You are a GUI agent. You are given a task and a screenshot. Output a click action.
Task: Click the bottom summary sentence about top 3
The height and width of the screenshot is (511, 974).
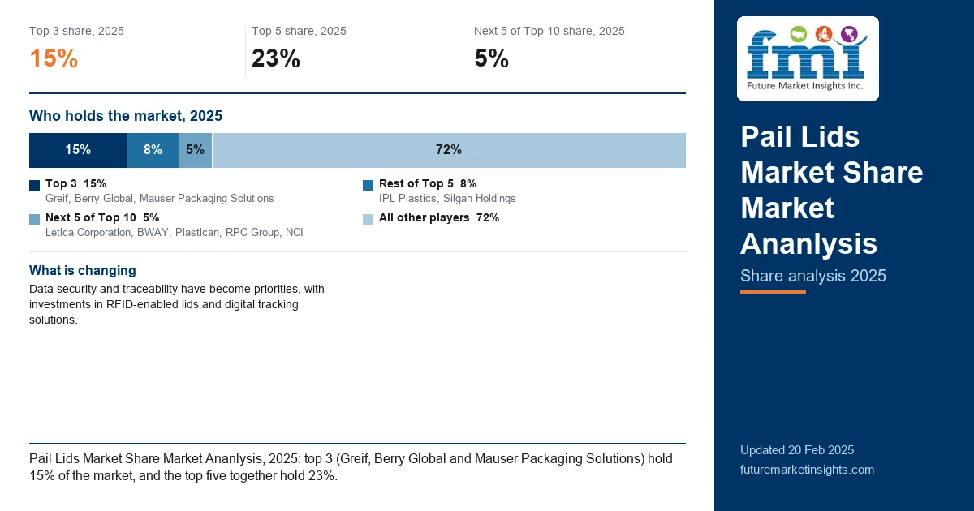click(x=351, y=467)
